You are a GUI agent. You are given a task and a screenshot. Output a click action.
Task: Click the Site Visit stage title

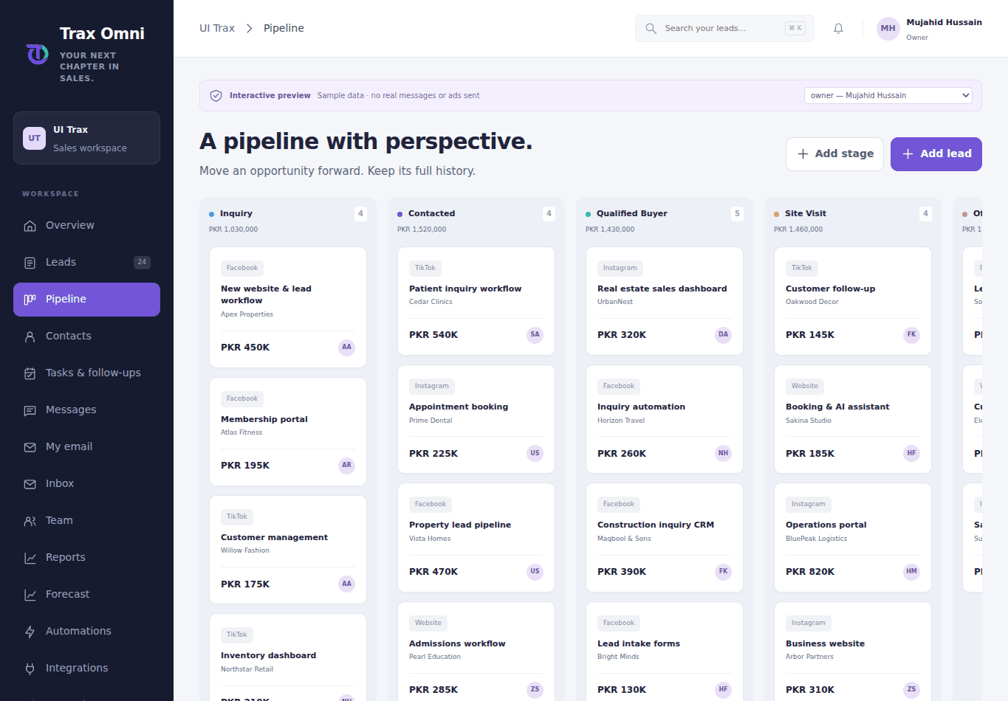click(x=806, y=213)
